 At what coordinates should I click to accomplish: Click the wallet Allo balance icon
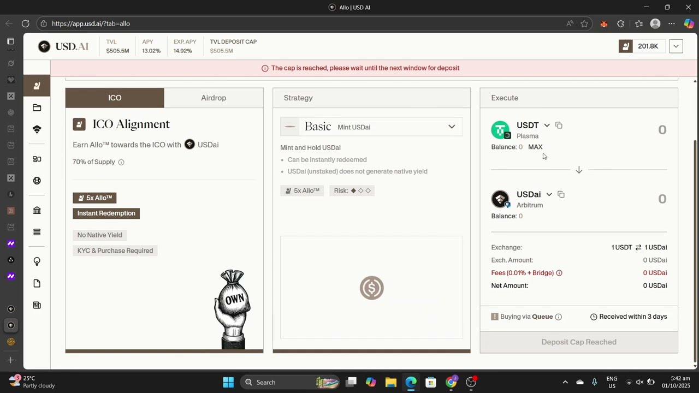(625, 46)
